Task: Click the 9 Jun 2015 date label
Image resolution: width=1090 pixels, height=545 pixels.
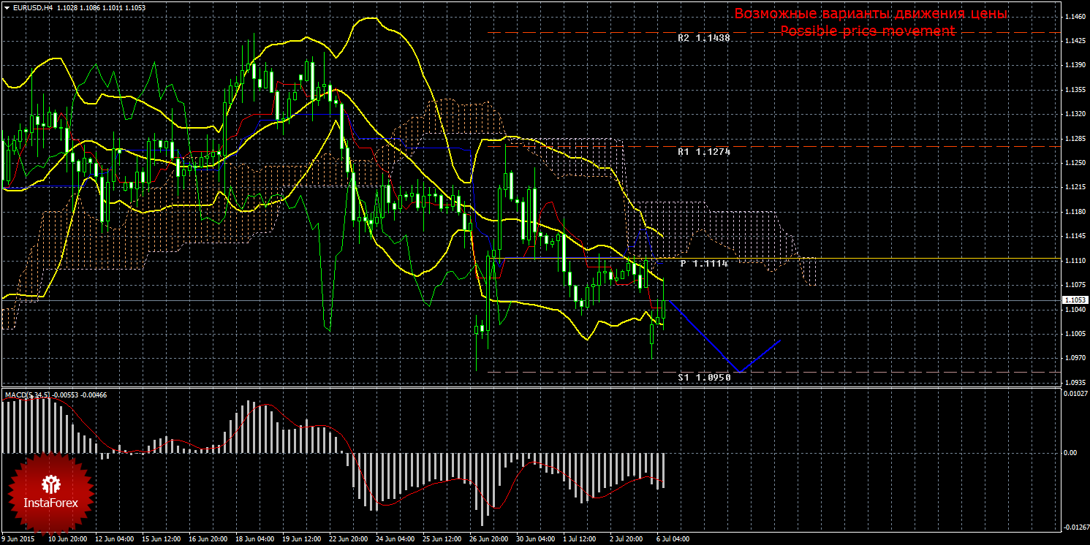Action: tap(20, 539)
